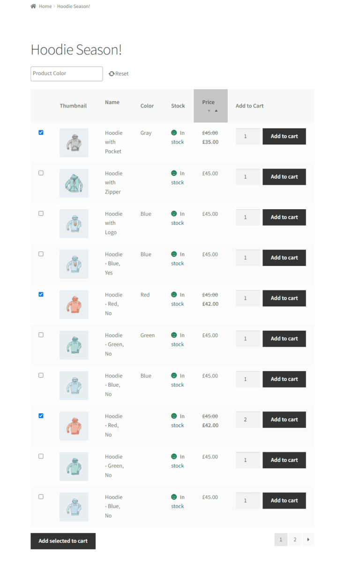Click smiley stock icon for Hoodie with Zipper
Viewport: 337px width, 563px height.
pyautogui.click(x=174, y=173)
